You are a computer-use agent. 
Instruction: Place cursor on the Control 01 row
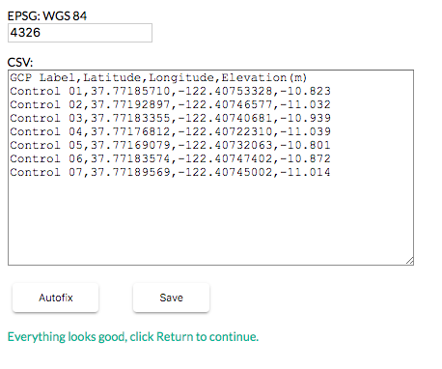[170, 91]
